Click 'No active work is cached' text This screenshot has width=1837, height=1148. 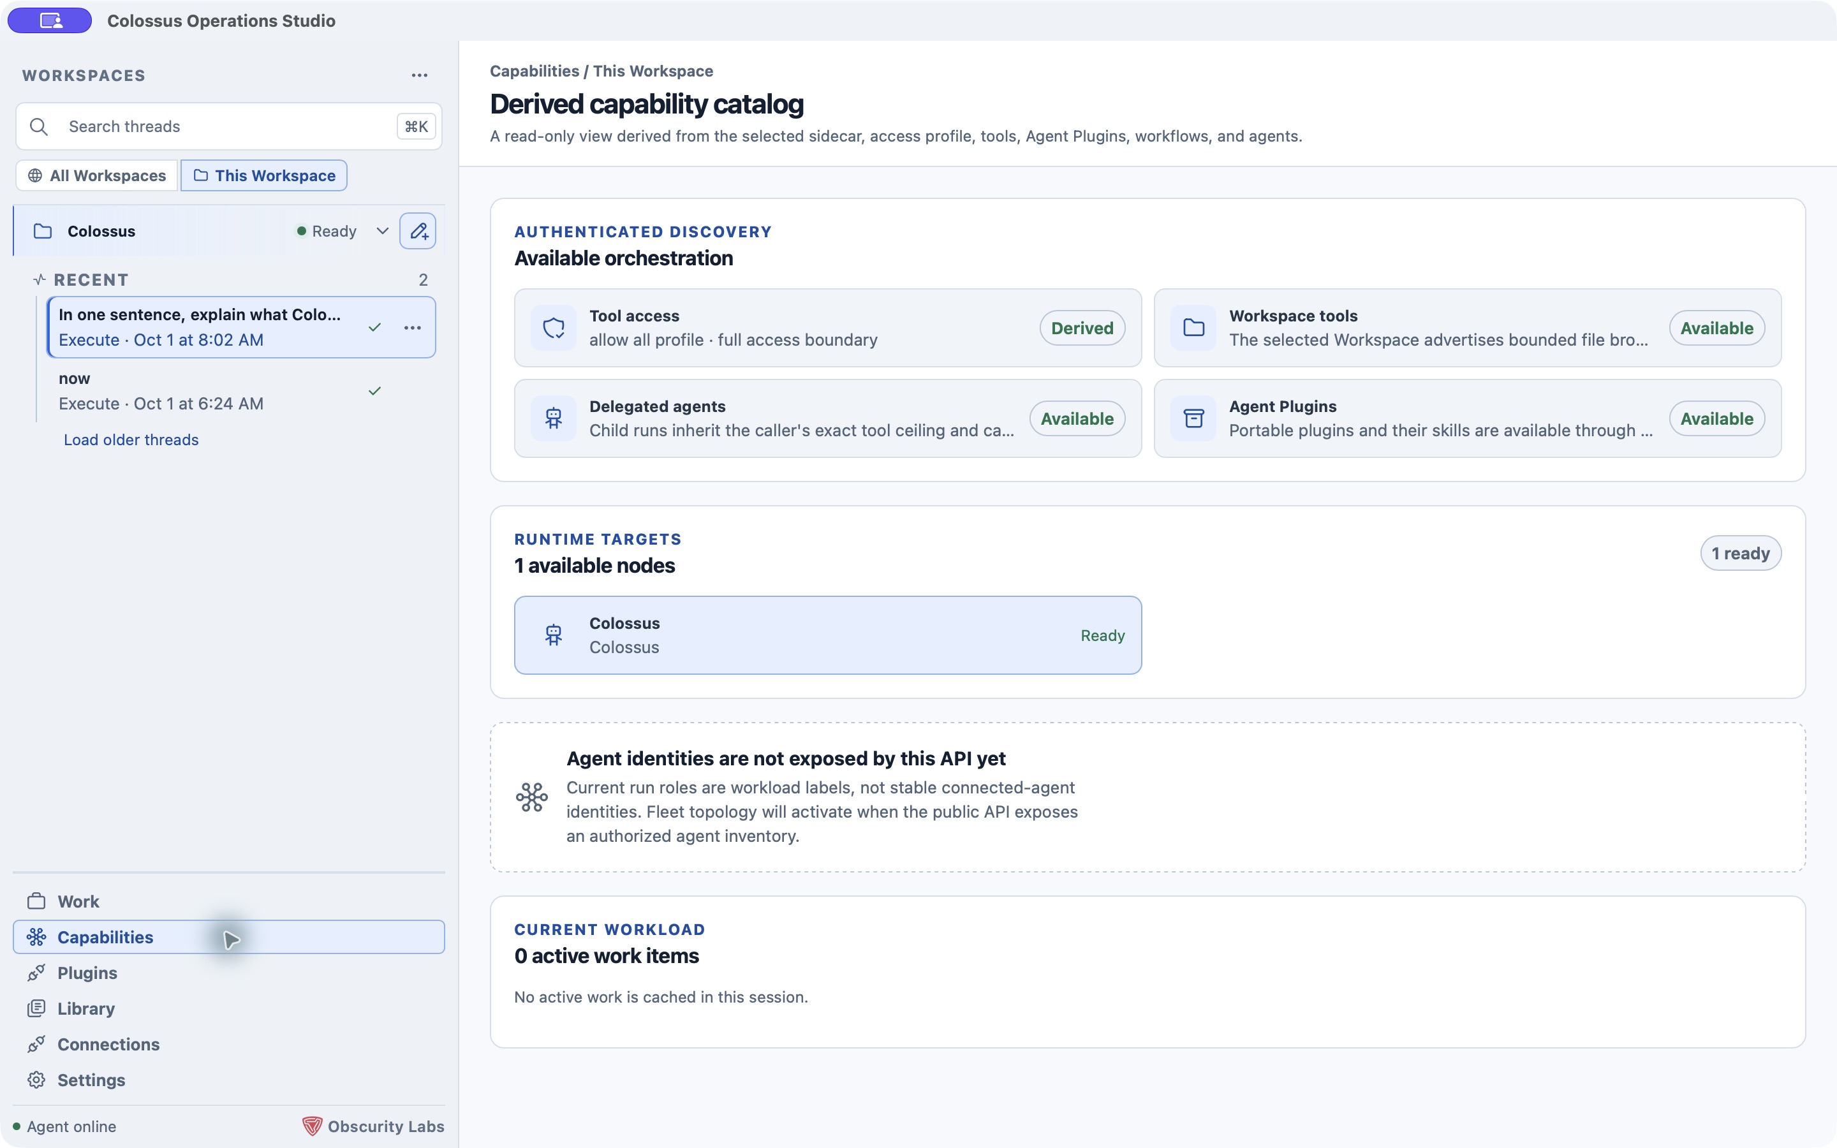(x=660, y=997)
